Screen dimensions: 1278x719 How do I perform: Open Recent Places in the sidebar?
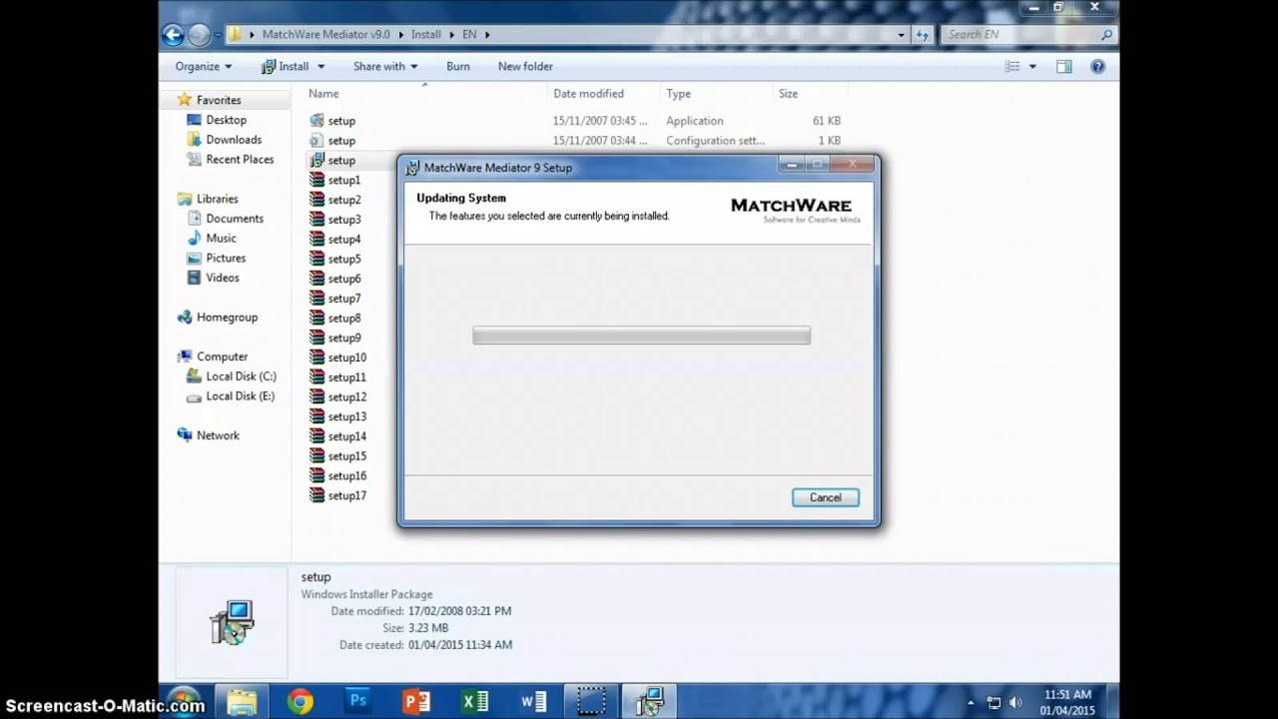[x=240, y=159]
